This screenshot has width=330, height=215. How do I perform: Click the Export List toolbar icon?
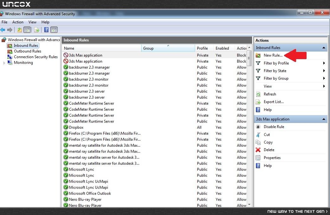(37, 30)
